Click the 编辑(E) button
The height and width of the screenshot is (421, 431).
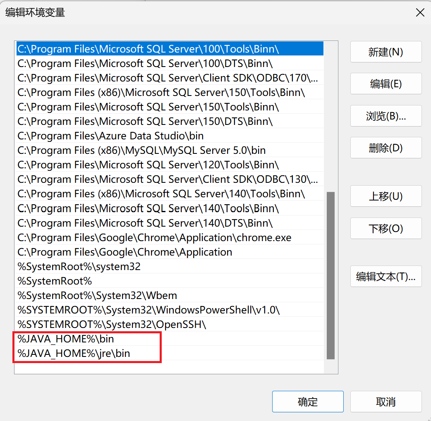pyautogui.click(x=386, y=84)
